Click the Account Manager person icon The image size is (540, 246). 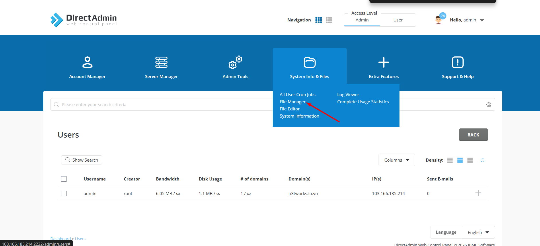coord(87,62)
